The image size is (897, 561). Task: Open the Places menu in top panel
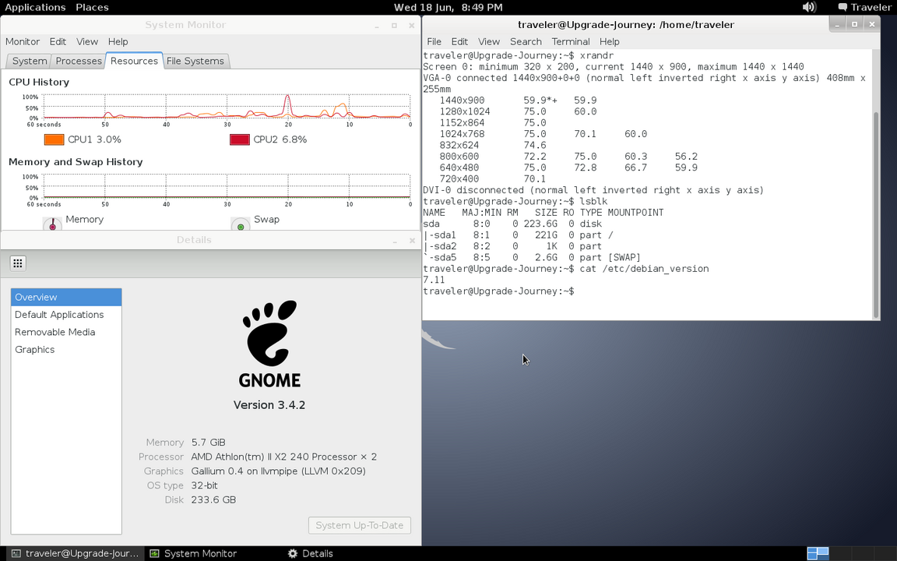[92, 8]
